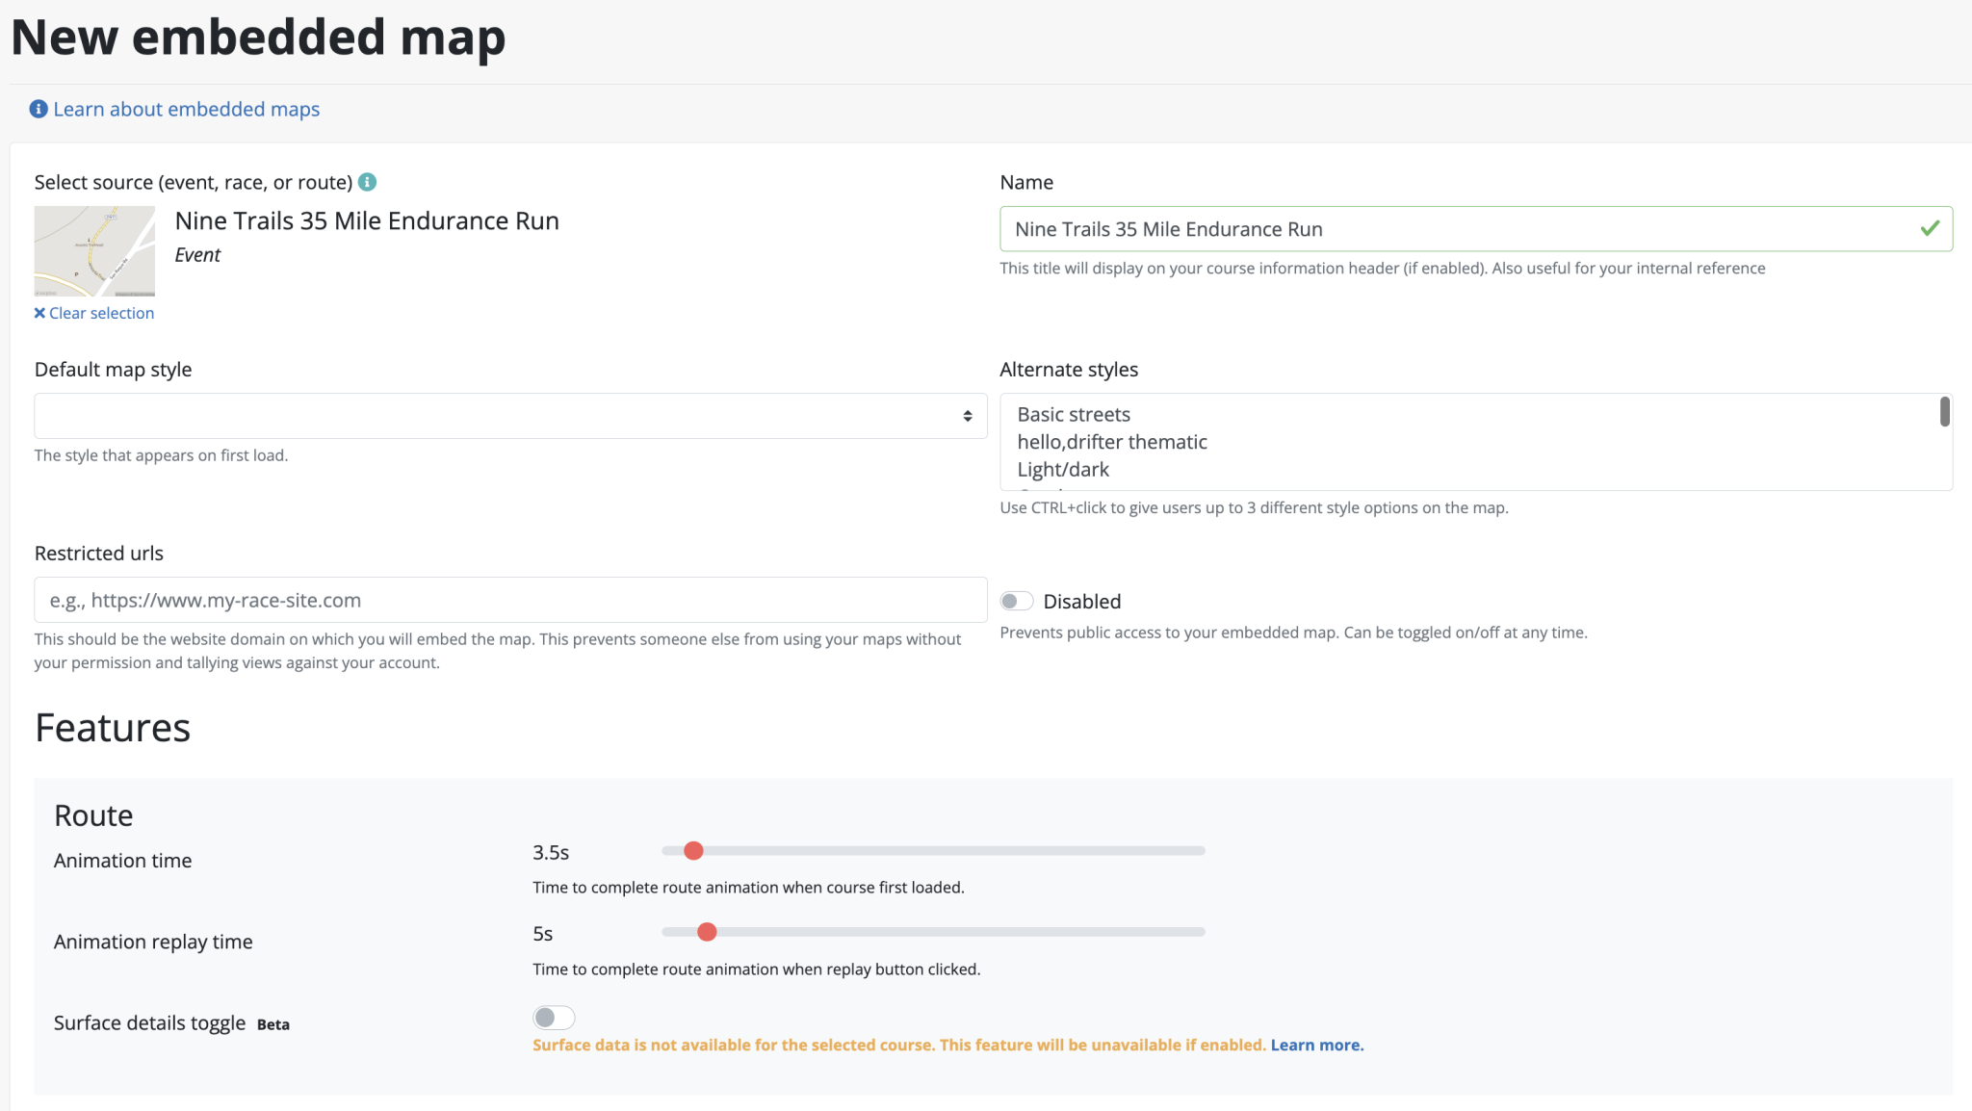The width and height of the screenshot is (1972, 1111).
Task: Click the Nine Trails map thumbnail
Action: 94,250
